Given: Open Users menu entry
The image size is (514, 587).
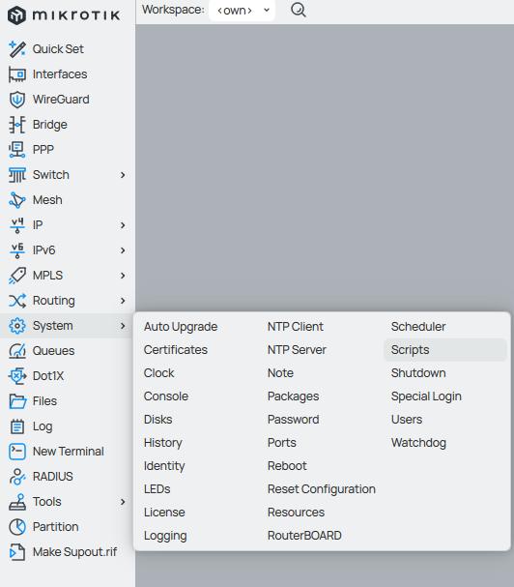Looking at the screenshot, I should [x=406, y=420].
